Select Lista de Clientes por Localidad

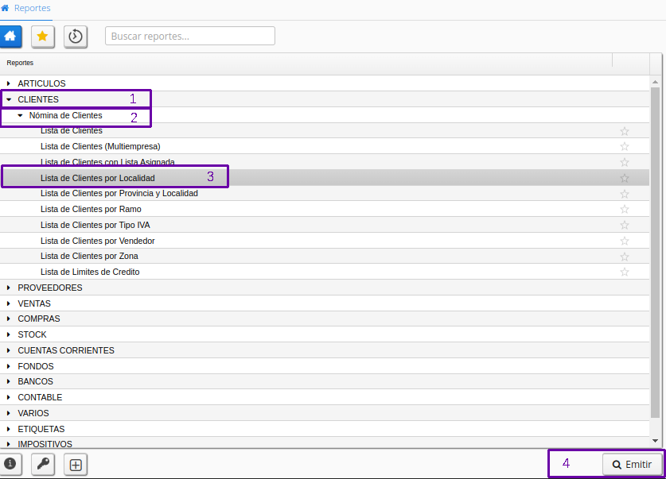click(98, 179)
